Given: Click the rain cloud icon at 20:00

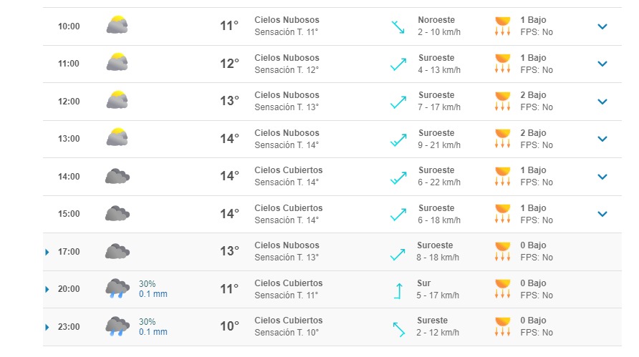Looking at the screenshot, I should click(x=117, y=289).
